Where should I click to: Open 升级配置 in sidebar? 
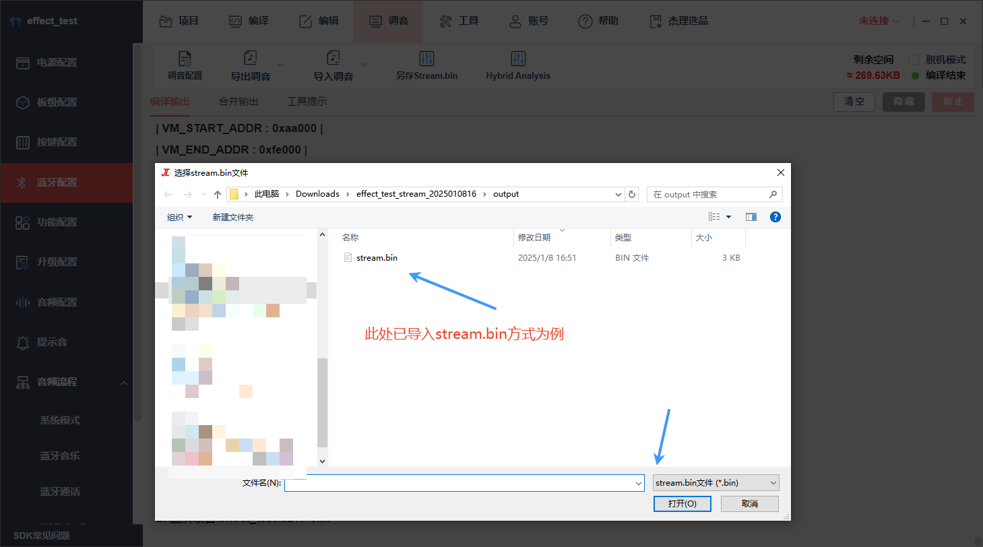pyautogui.click(x=67, y=262)
